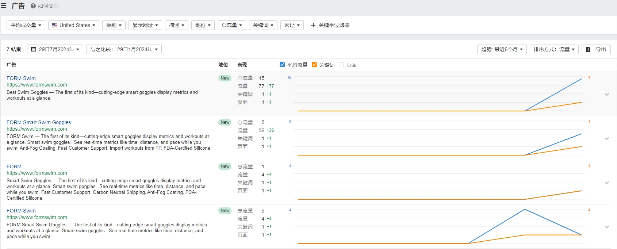Image resolution: width=617 pixels, height=249 pixels.
Task: Click the 'Best Swim Goggles' ad description text
Action: 102,95
